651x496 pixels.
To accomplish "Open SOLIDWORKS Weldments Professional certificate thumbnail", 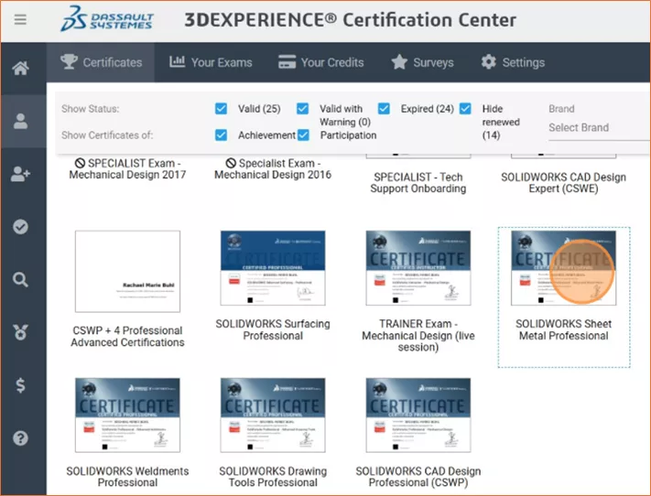I will (127, 415).
